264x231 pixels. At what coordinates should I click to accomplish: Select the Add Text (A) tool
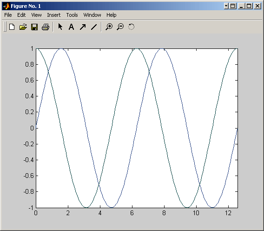click(x=72, y=27)
